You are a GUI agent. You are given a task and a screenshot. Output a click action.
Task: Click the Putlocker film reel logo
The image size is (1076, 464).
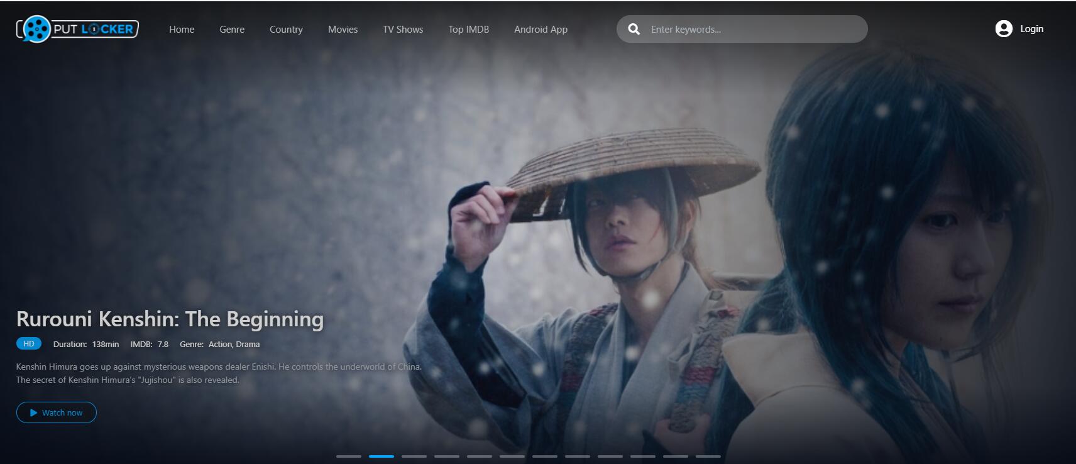click(77, 29)
